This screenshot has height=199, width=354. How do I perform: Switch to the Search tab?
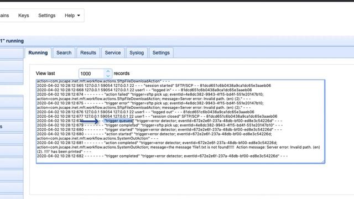[64, 53]
